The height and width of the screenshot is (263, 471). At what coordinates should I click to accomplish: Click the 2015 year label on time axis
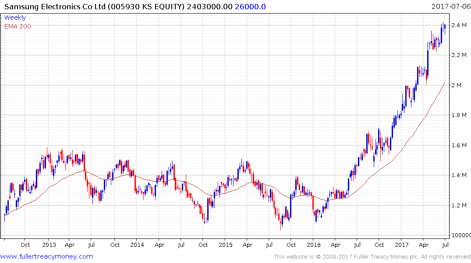point(226,245)
